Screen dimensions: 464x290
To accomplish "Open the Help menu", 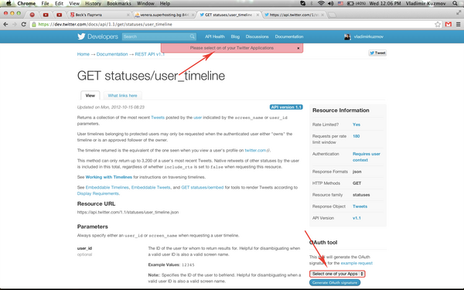I will coord(165,3).
